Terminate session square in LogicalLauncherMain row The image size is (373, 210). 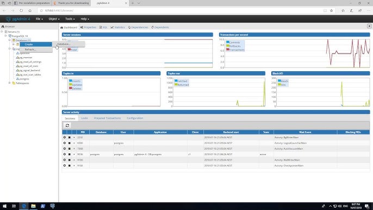pyautogui.click(x=70, y=143)
